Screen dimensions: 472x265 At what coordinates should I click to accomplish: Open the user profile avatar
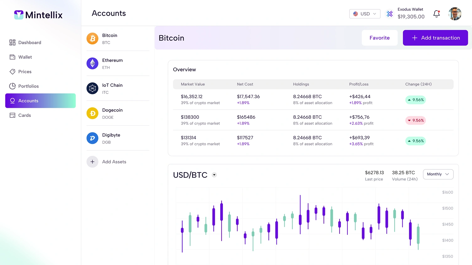(x=455, y=14)
